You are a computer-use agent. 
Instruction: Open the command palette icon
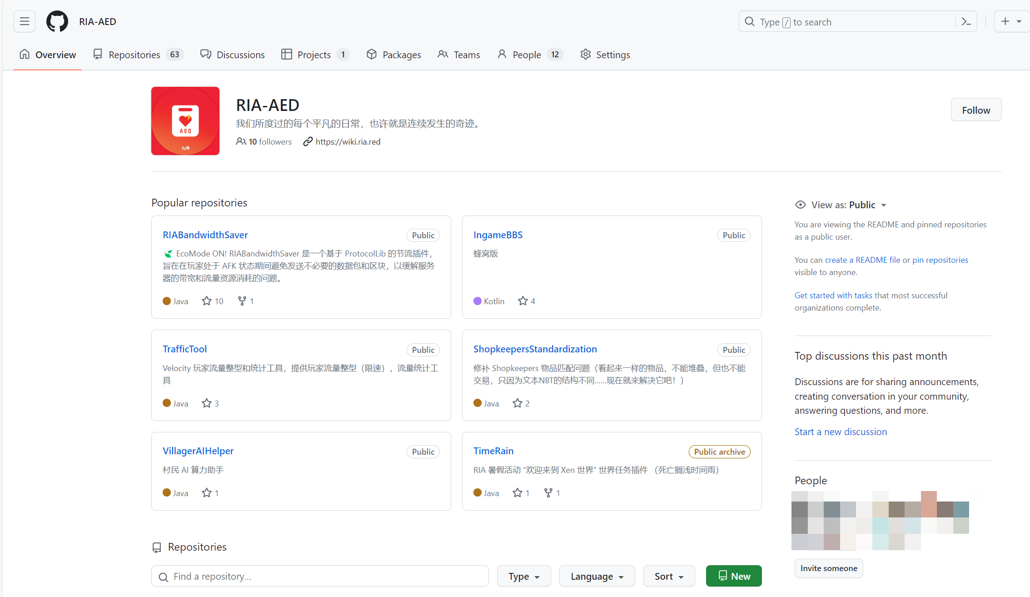pyautogui.click(x=966, y=22)
